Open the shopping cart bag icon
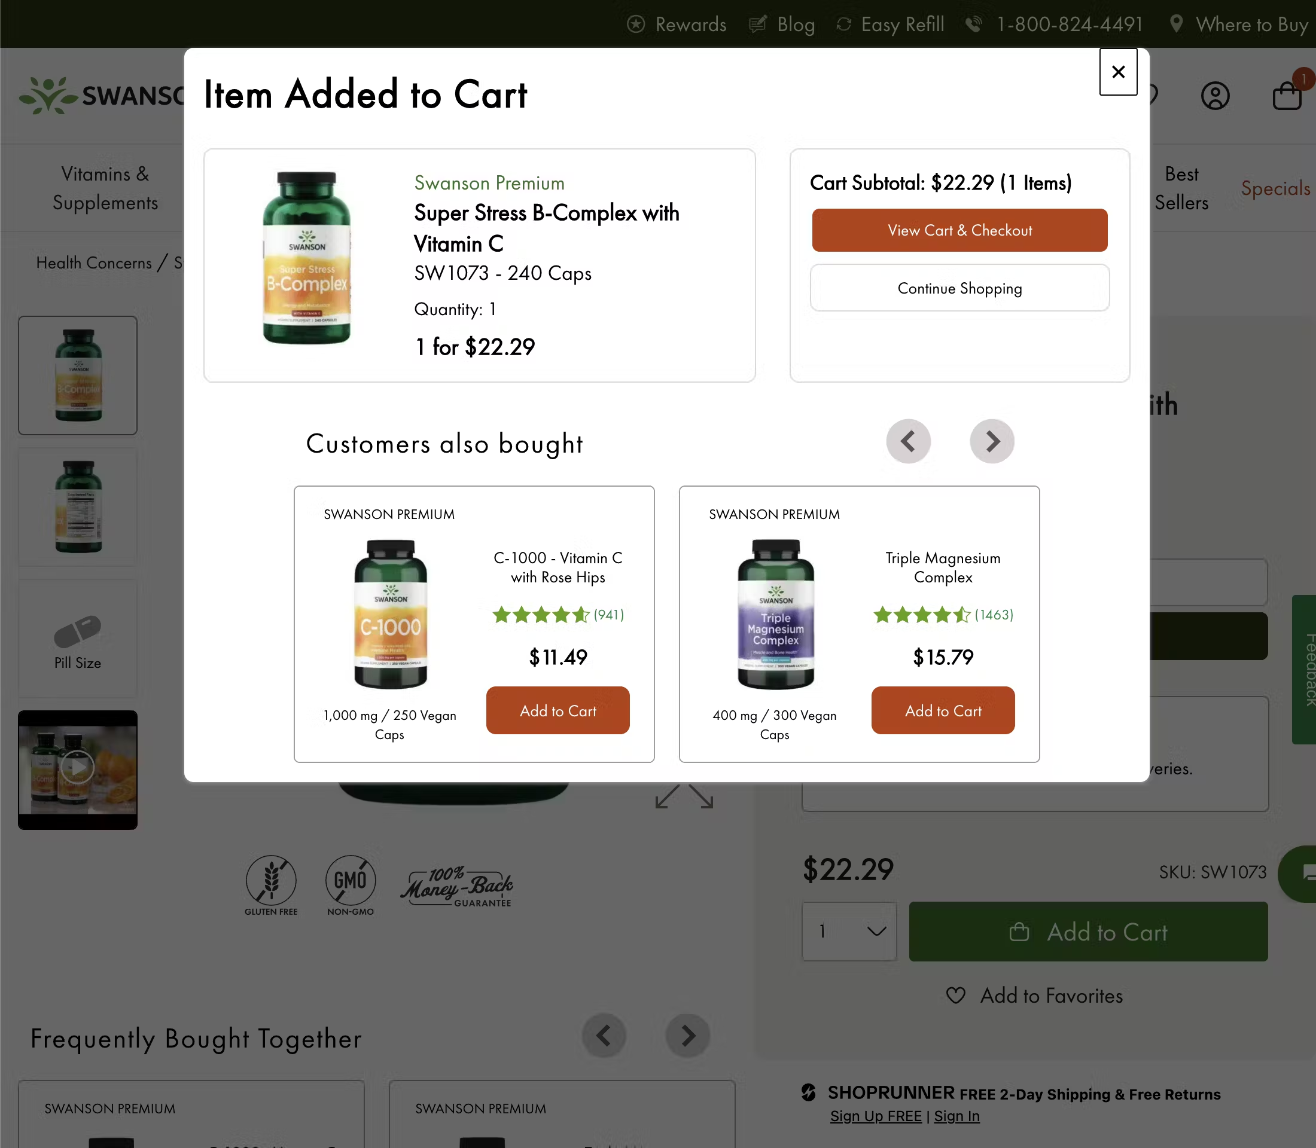This screenshot has height=1148, width=1316. click(1288, 95)
